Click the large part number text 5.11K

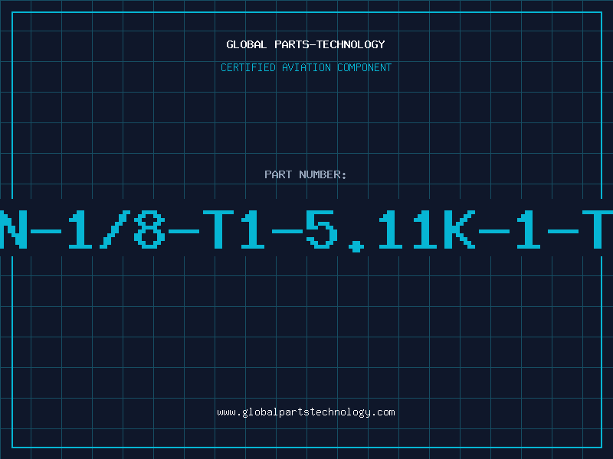point(390,230)
